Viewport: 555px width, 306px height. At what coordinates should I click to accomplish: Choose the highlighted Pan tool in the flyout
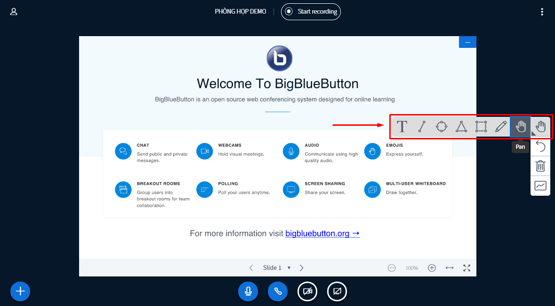pos(520,126)
